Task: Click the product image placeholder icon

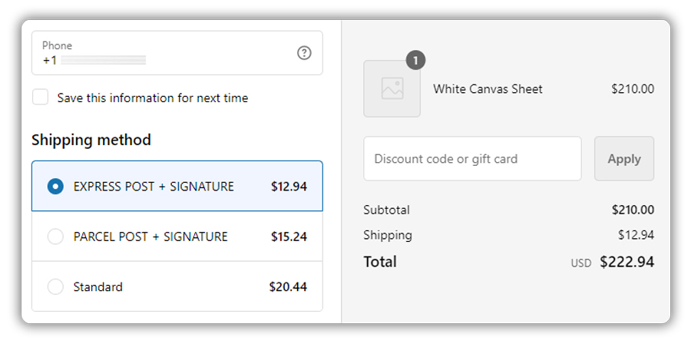Action: [x=392, y=88]
